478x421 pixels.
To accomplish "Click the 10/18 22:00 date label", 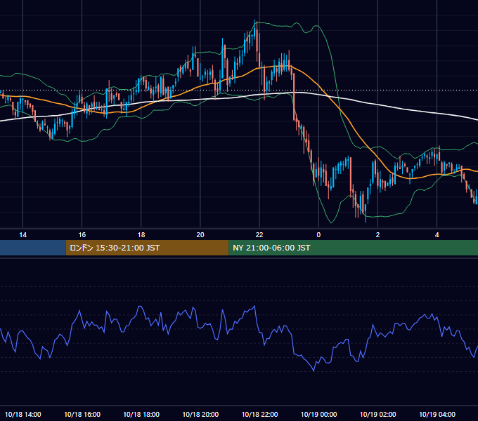I will tap(259, 414).
